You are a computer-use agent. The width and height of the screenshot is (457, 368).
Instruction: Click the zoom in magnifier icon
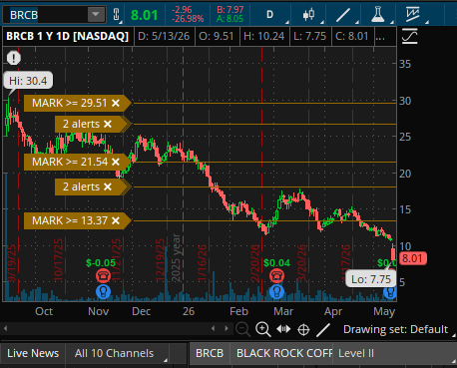point(263,329)
